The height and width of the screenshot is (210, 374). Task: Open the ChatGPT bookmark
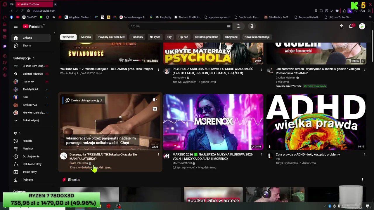[x=30, y=17]
